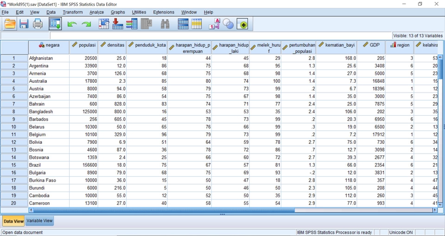Open the Edit menu
Screen dimensions: 445x236
coord(19,12)
